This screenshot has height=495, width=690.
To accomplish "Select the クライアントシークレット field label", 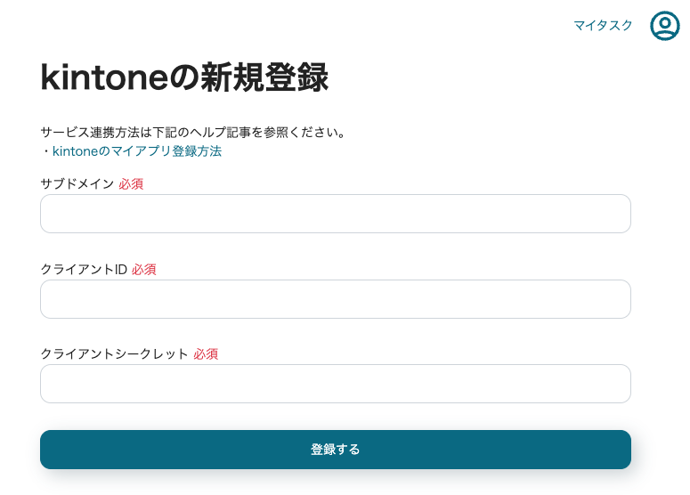I will coord(115,353).
